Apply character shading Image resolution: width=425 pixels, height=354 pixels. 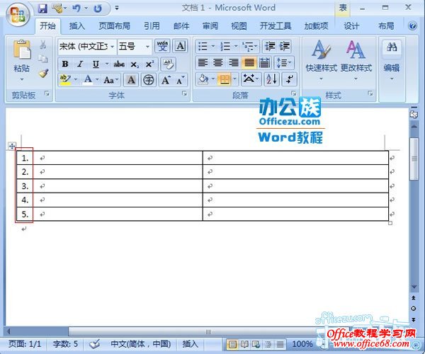131,80
